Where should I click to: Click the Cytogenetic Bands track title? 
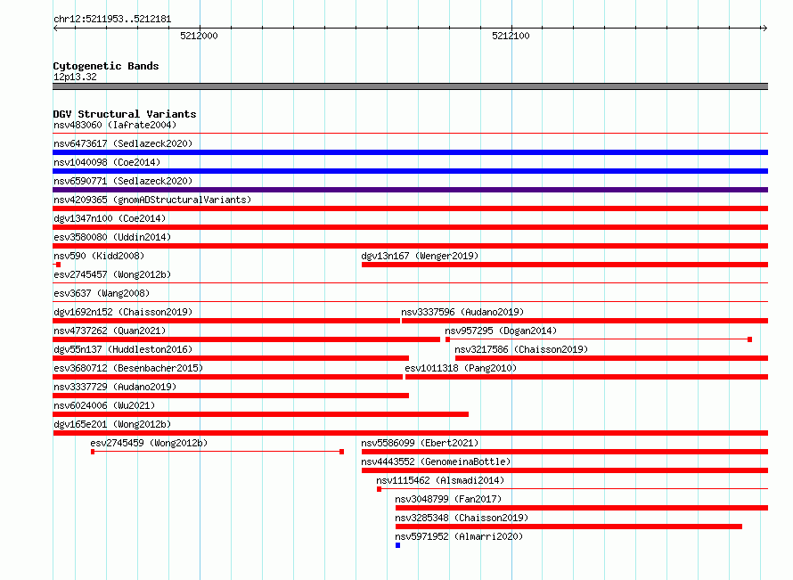106,66
